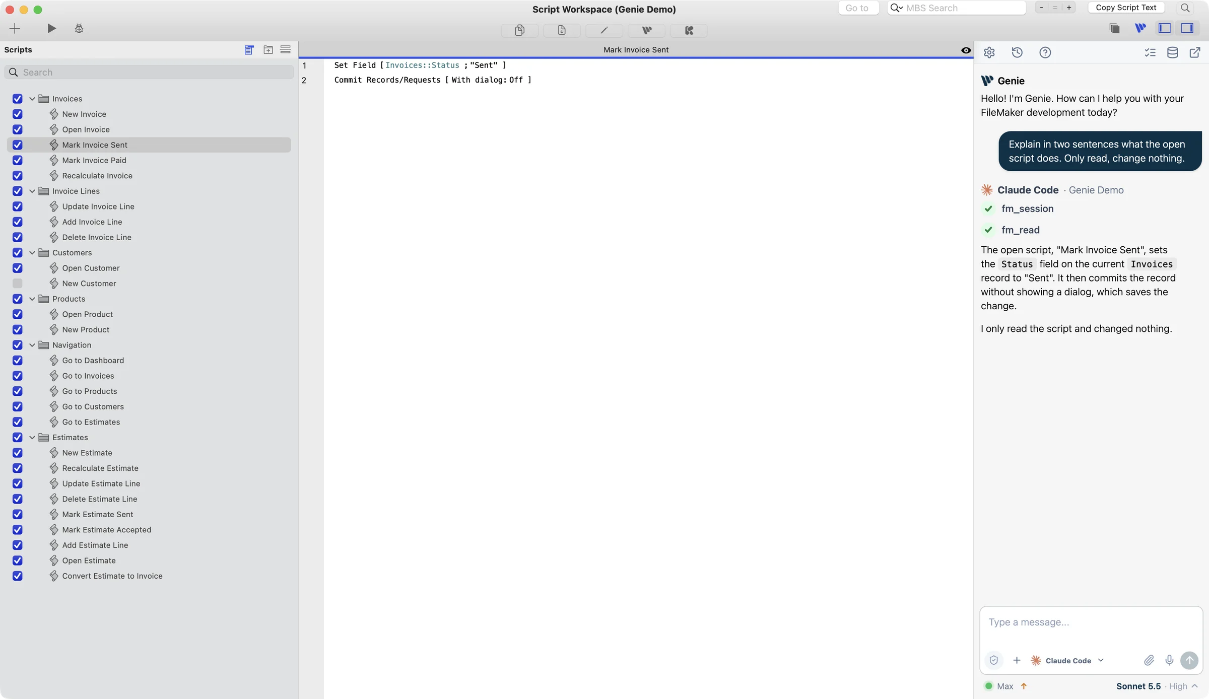Screen dimensions: 1209x699
Task: Select the Mark Invoice Paid script
Action: tap(94, 160)
